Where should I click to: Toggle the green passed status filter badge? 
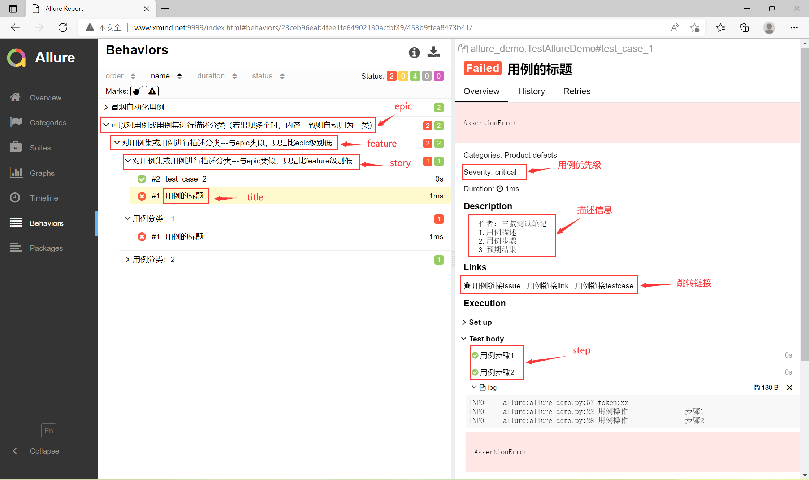415,76
